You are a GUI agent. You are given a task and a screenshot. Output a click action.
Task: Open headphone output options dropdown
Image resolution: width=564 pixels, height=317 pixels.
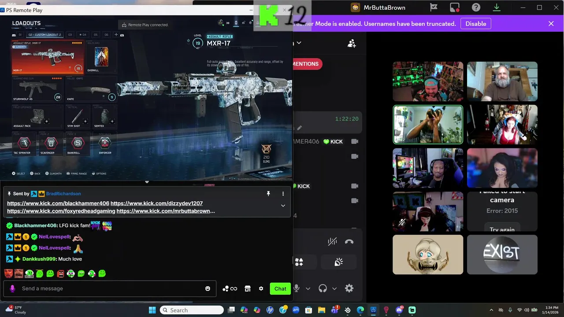click(334, 289)
